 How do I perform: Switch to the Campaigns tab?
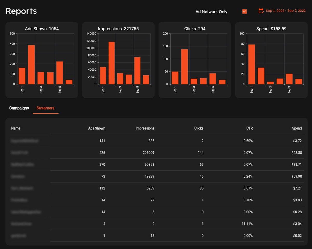[19, 108]
